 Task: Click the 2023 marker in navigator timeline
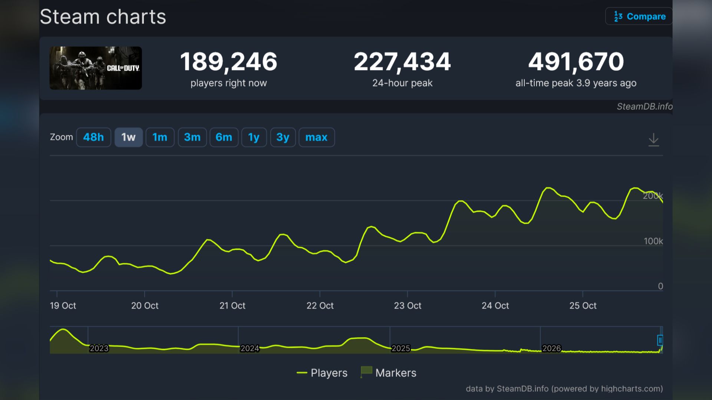tap(99, 349)
